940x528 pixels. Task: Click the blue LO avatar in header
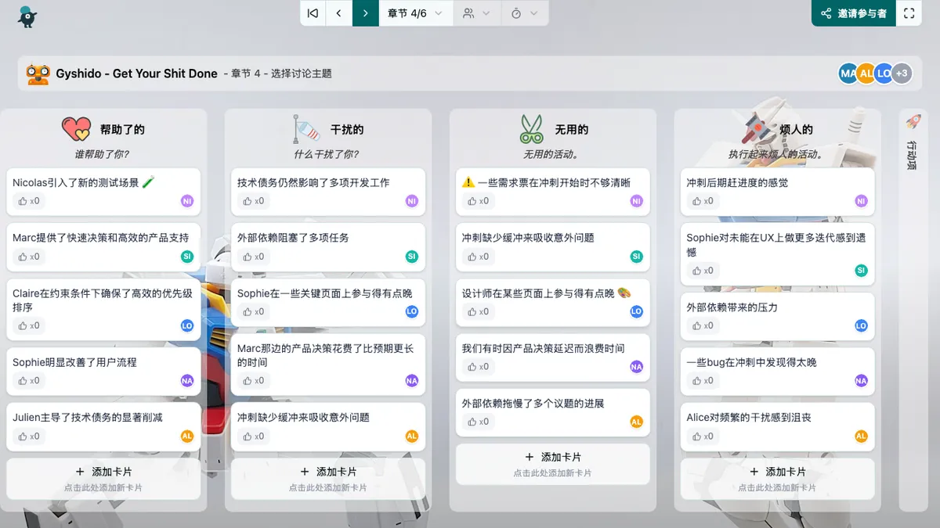tap(884, 74)
